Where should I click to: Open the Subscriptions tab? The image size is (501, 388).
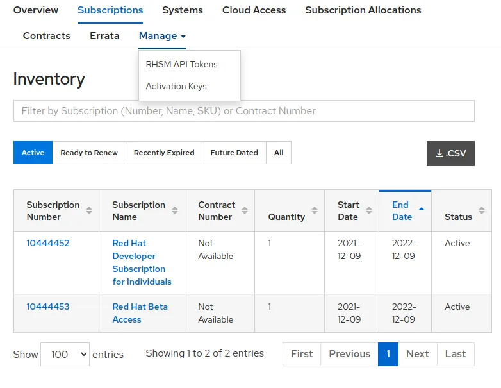110,10
